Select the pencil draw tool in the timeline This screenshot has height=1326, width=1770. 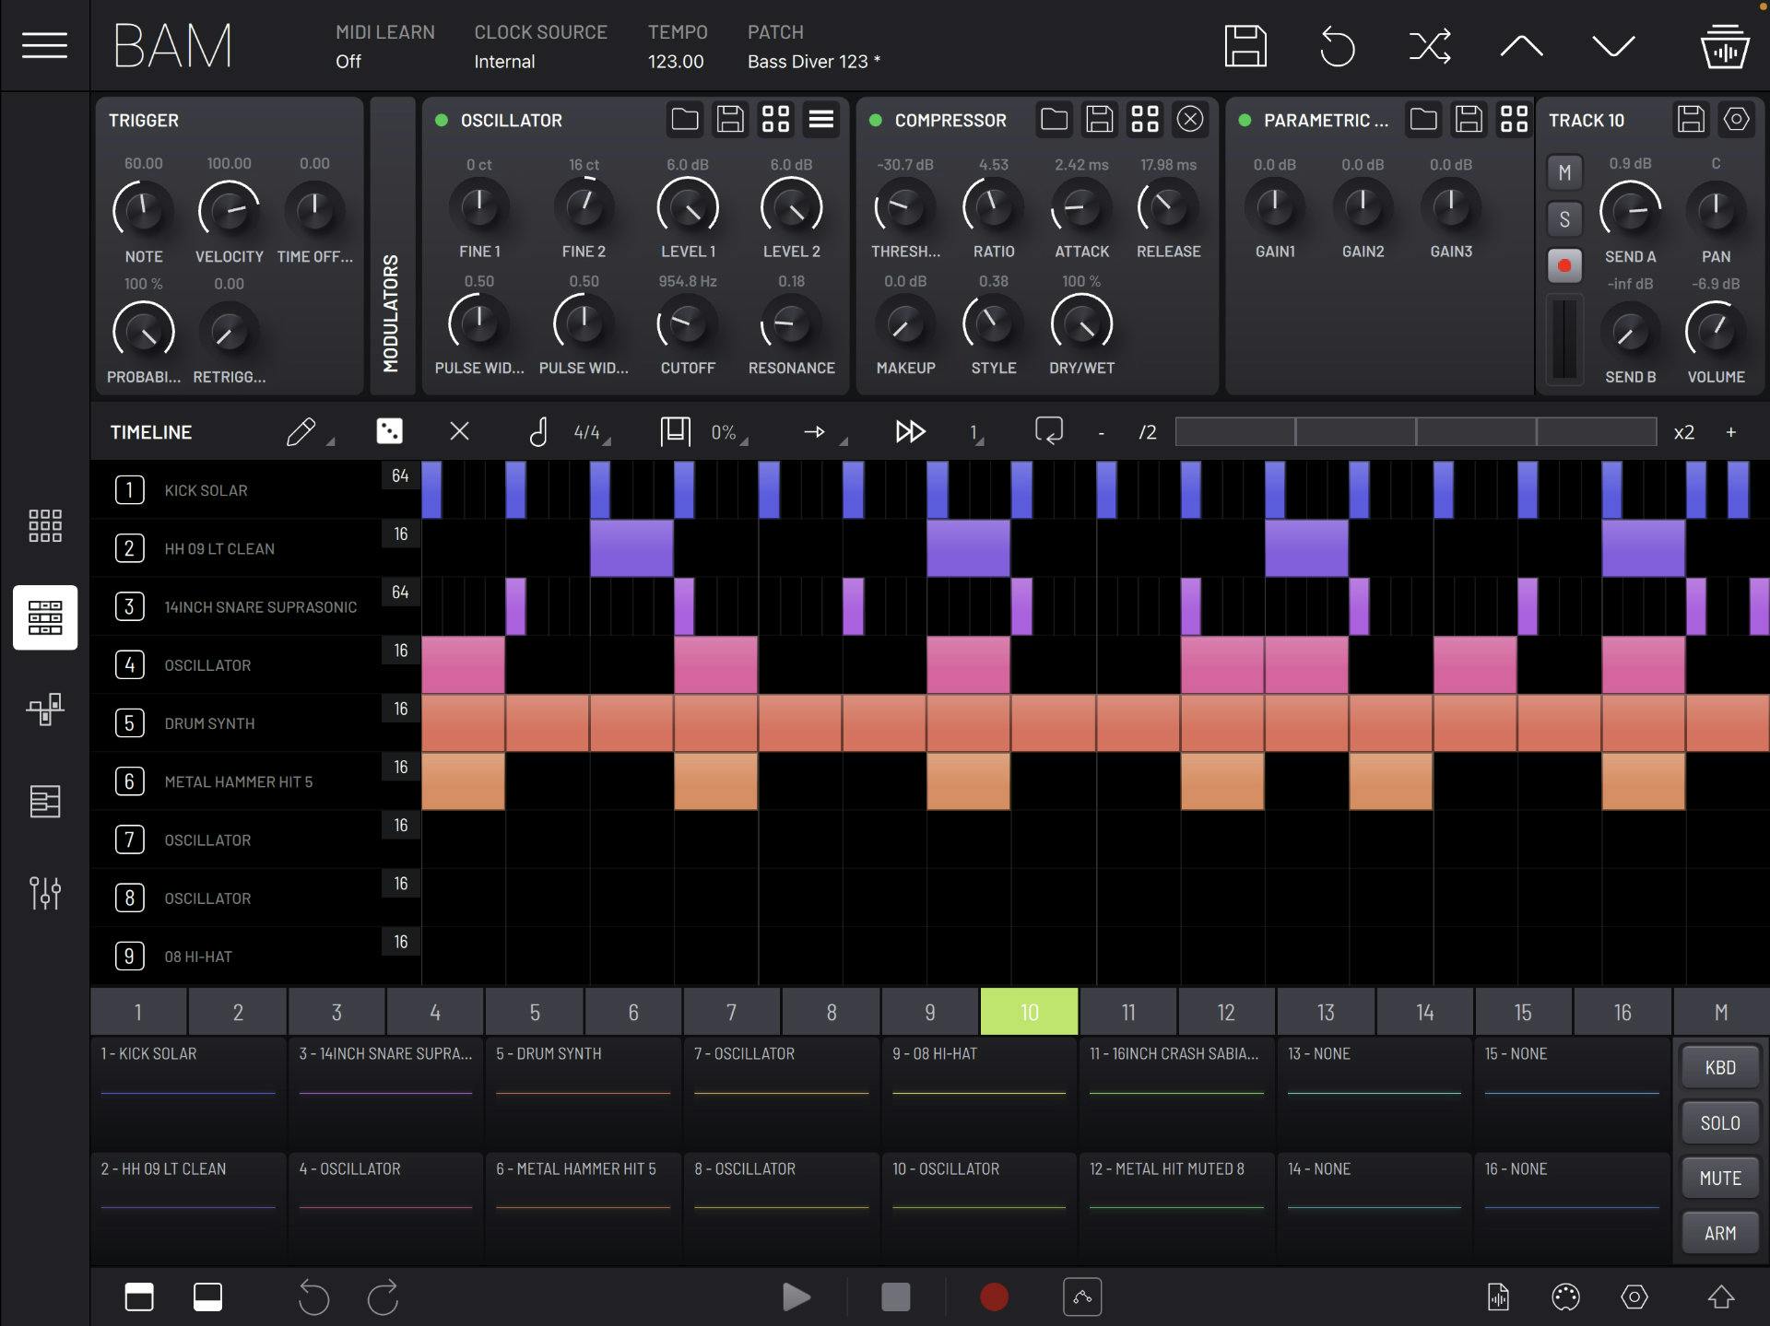(301, 430)
